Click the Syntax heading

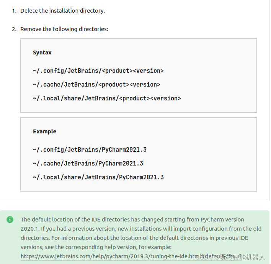click(42, 52)
